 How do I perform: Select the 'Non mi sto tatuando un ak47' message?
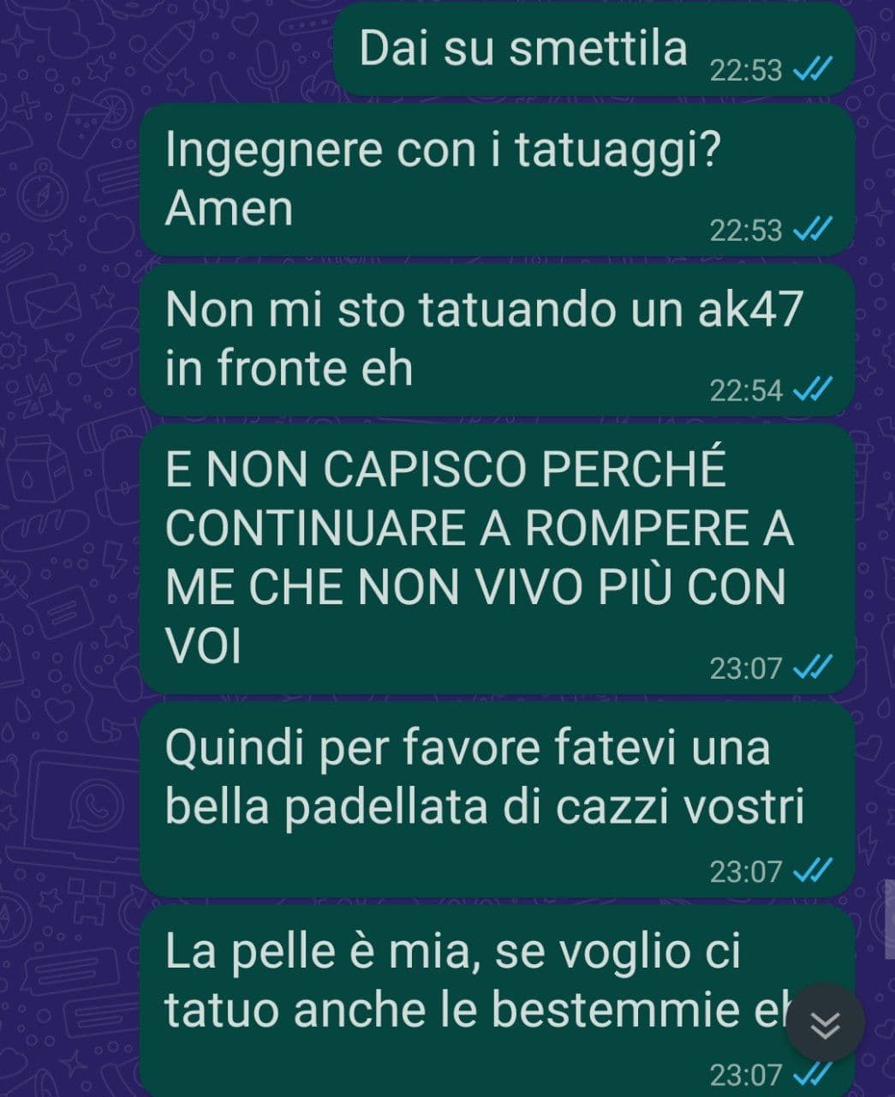pyautogui.click(x=498, y=340)
